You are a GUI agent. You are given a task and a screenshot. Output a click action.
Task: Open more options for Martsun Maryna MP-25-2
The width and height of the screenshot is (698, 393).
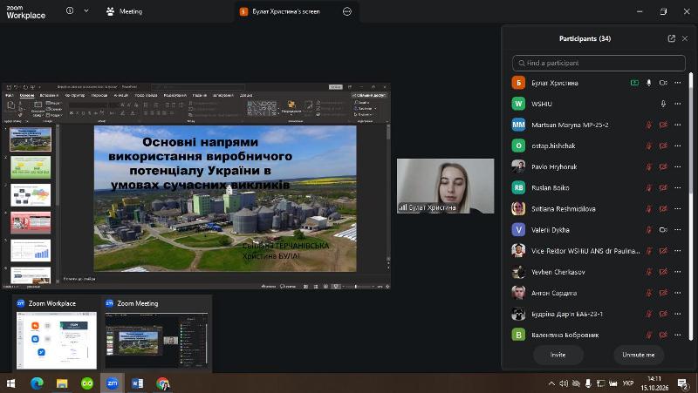coord(678,125)
